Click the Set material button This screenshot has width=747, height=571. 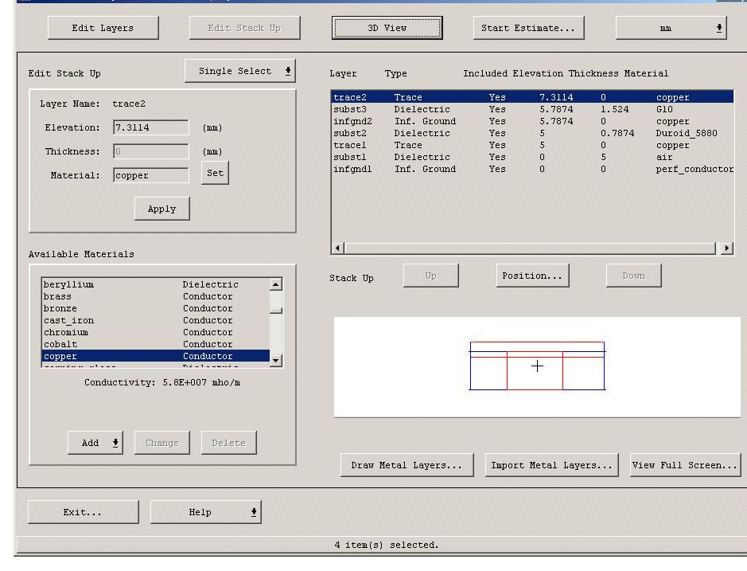215,173
